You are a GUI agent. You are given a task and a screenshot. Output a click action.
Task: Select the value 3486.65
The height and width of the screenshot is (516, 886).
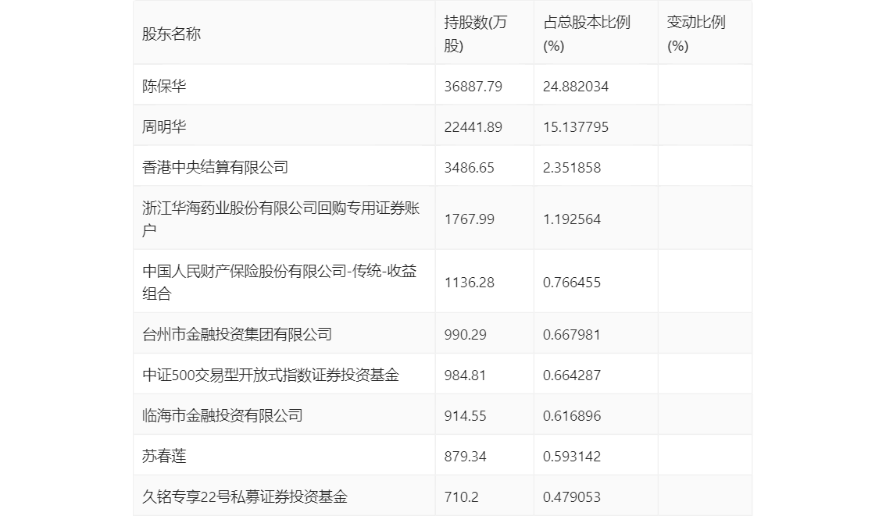469,168
